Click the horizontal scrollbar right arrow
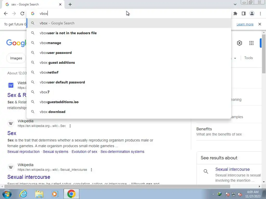 click(260, 187)
